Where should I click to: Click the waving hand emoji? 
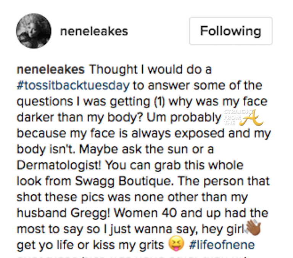[252, 227]
